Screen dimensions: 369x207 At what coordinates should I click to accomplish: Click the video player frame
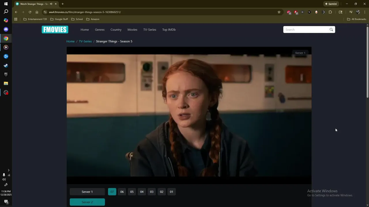click(x=189, y=115)
